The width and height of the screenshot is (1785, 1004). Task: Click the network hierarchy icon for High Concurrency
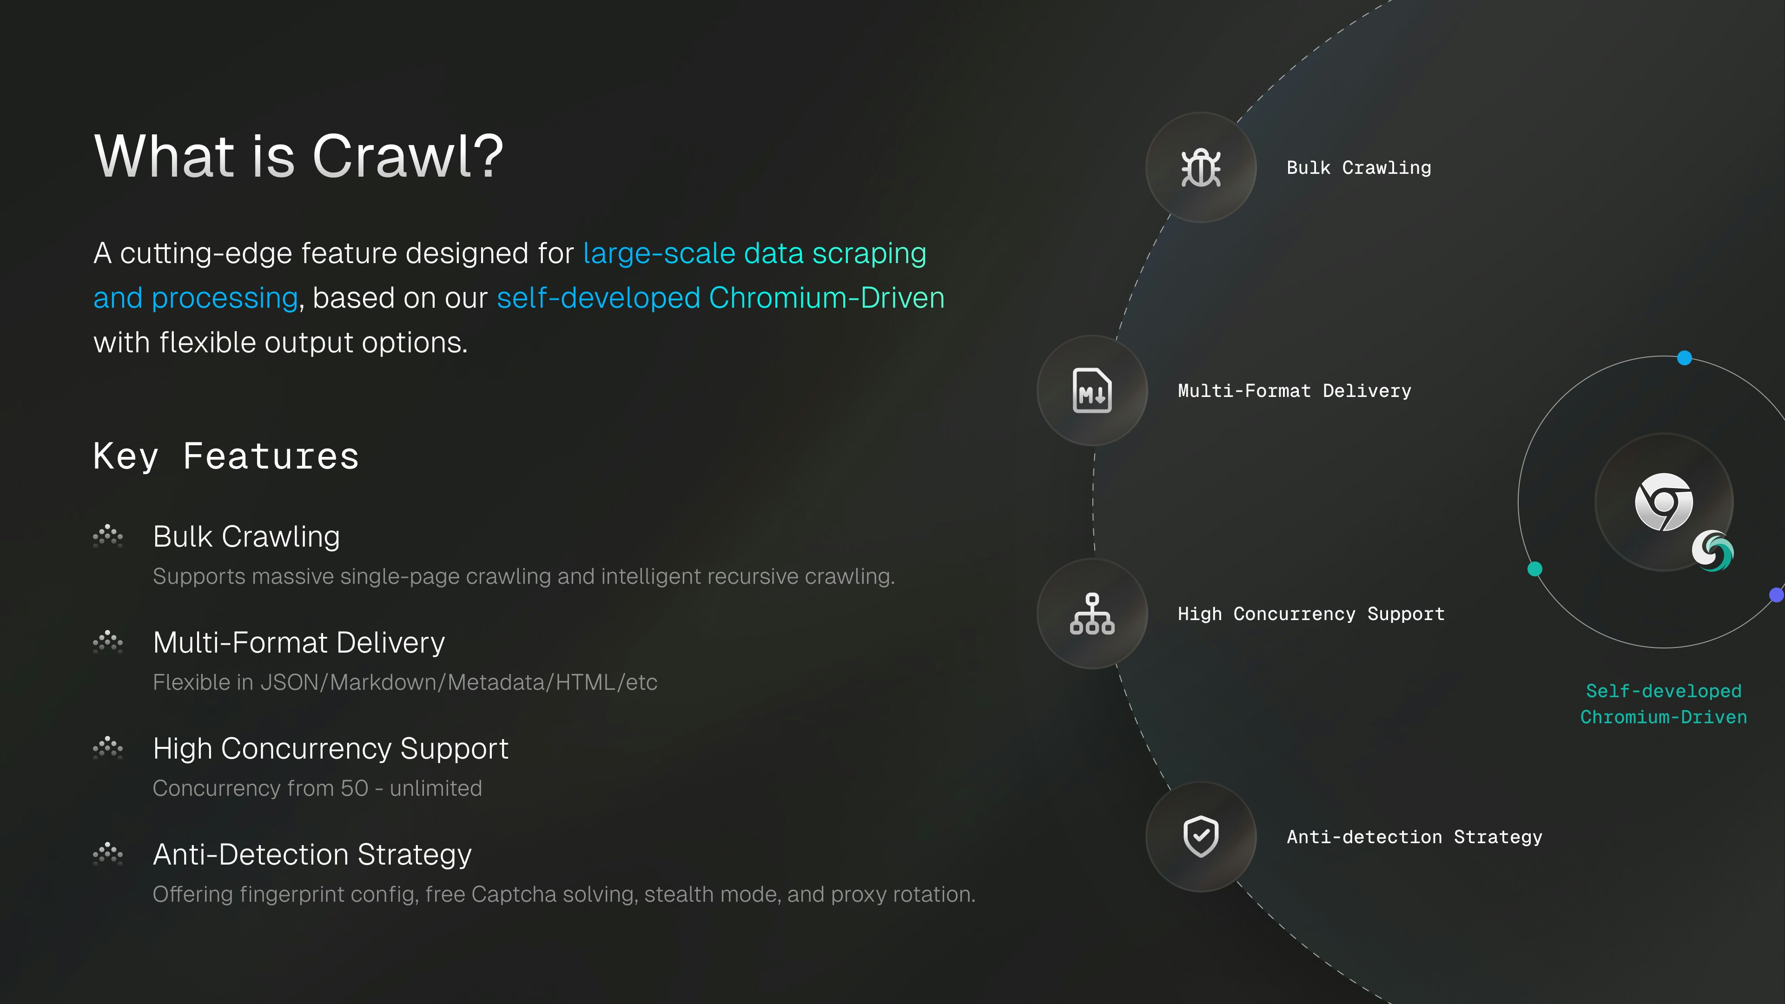[x=1092, y=614]
